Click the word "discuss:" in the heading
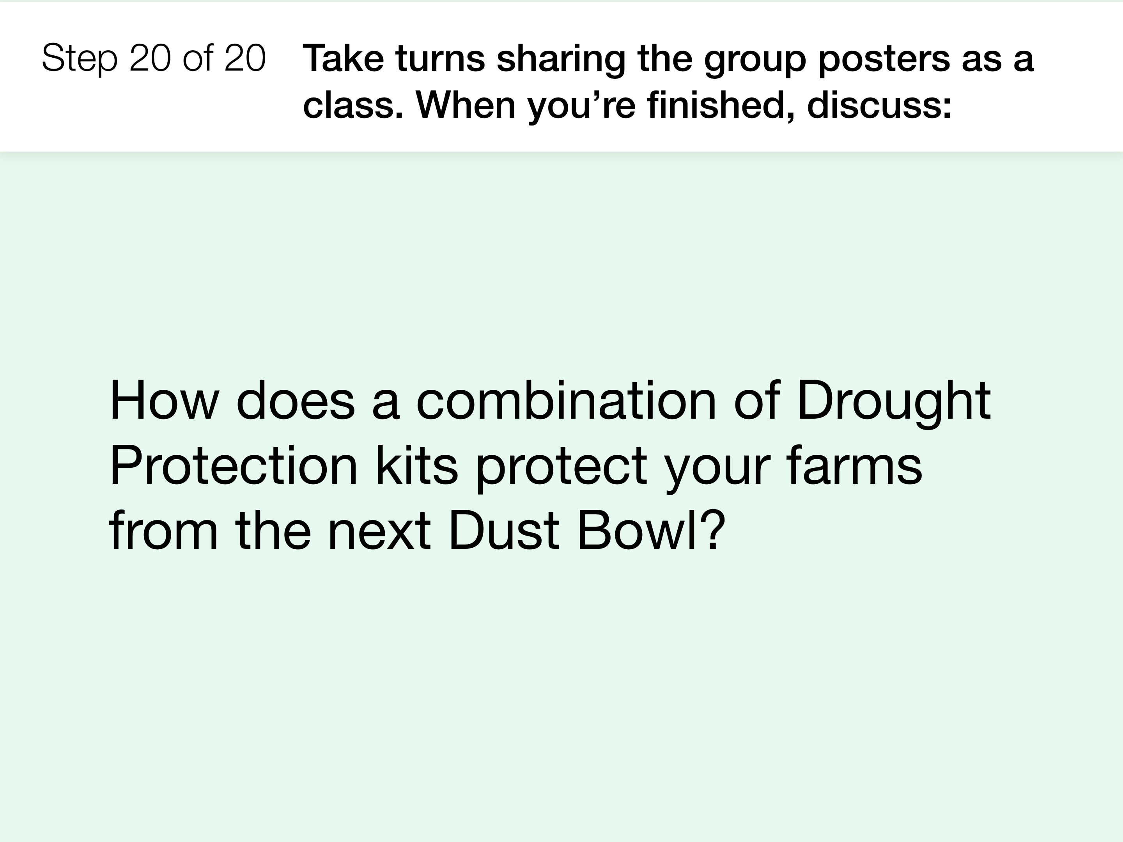This screenshot has width=1123, height=842. tap(879, 104)
